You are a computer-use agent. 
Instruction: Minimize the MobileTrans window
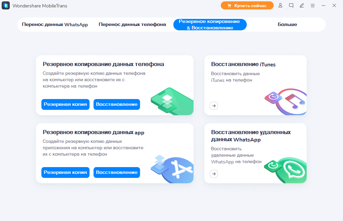(x=323, y=5)
